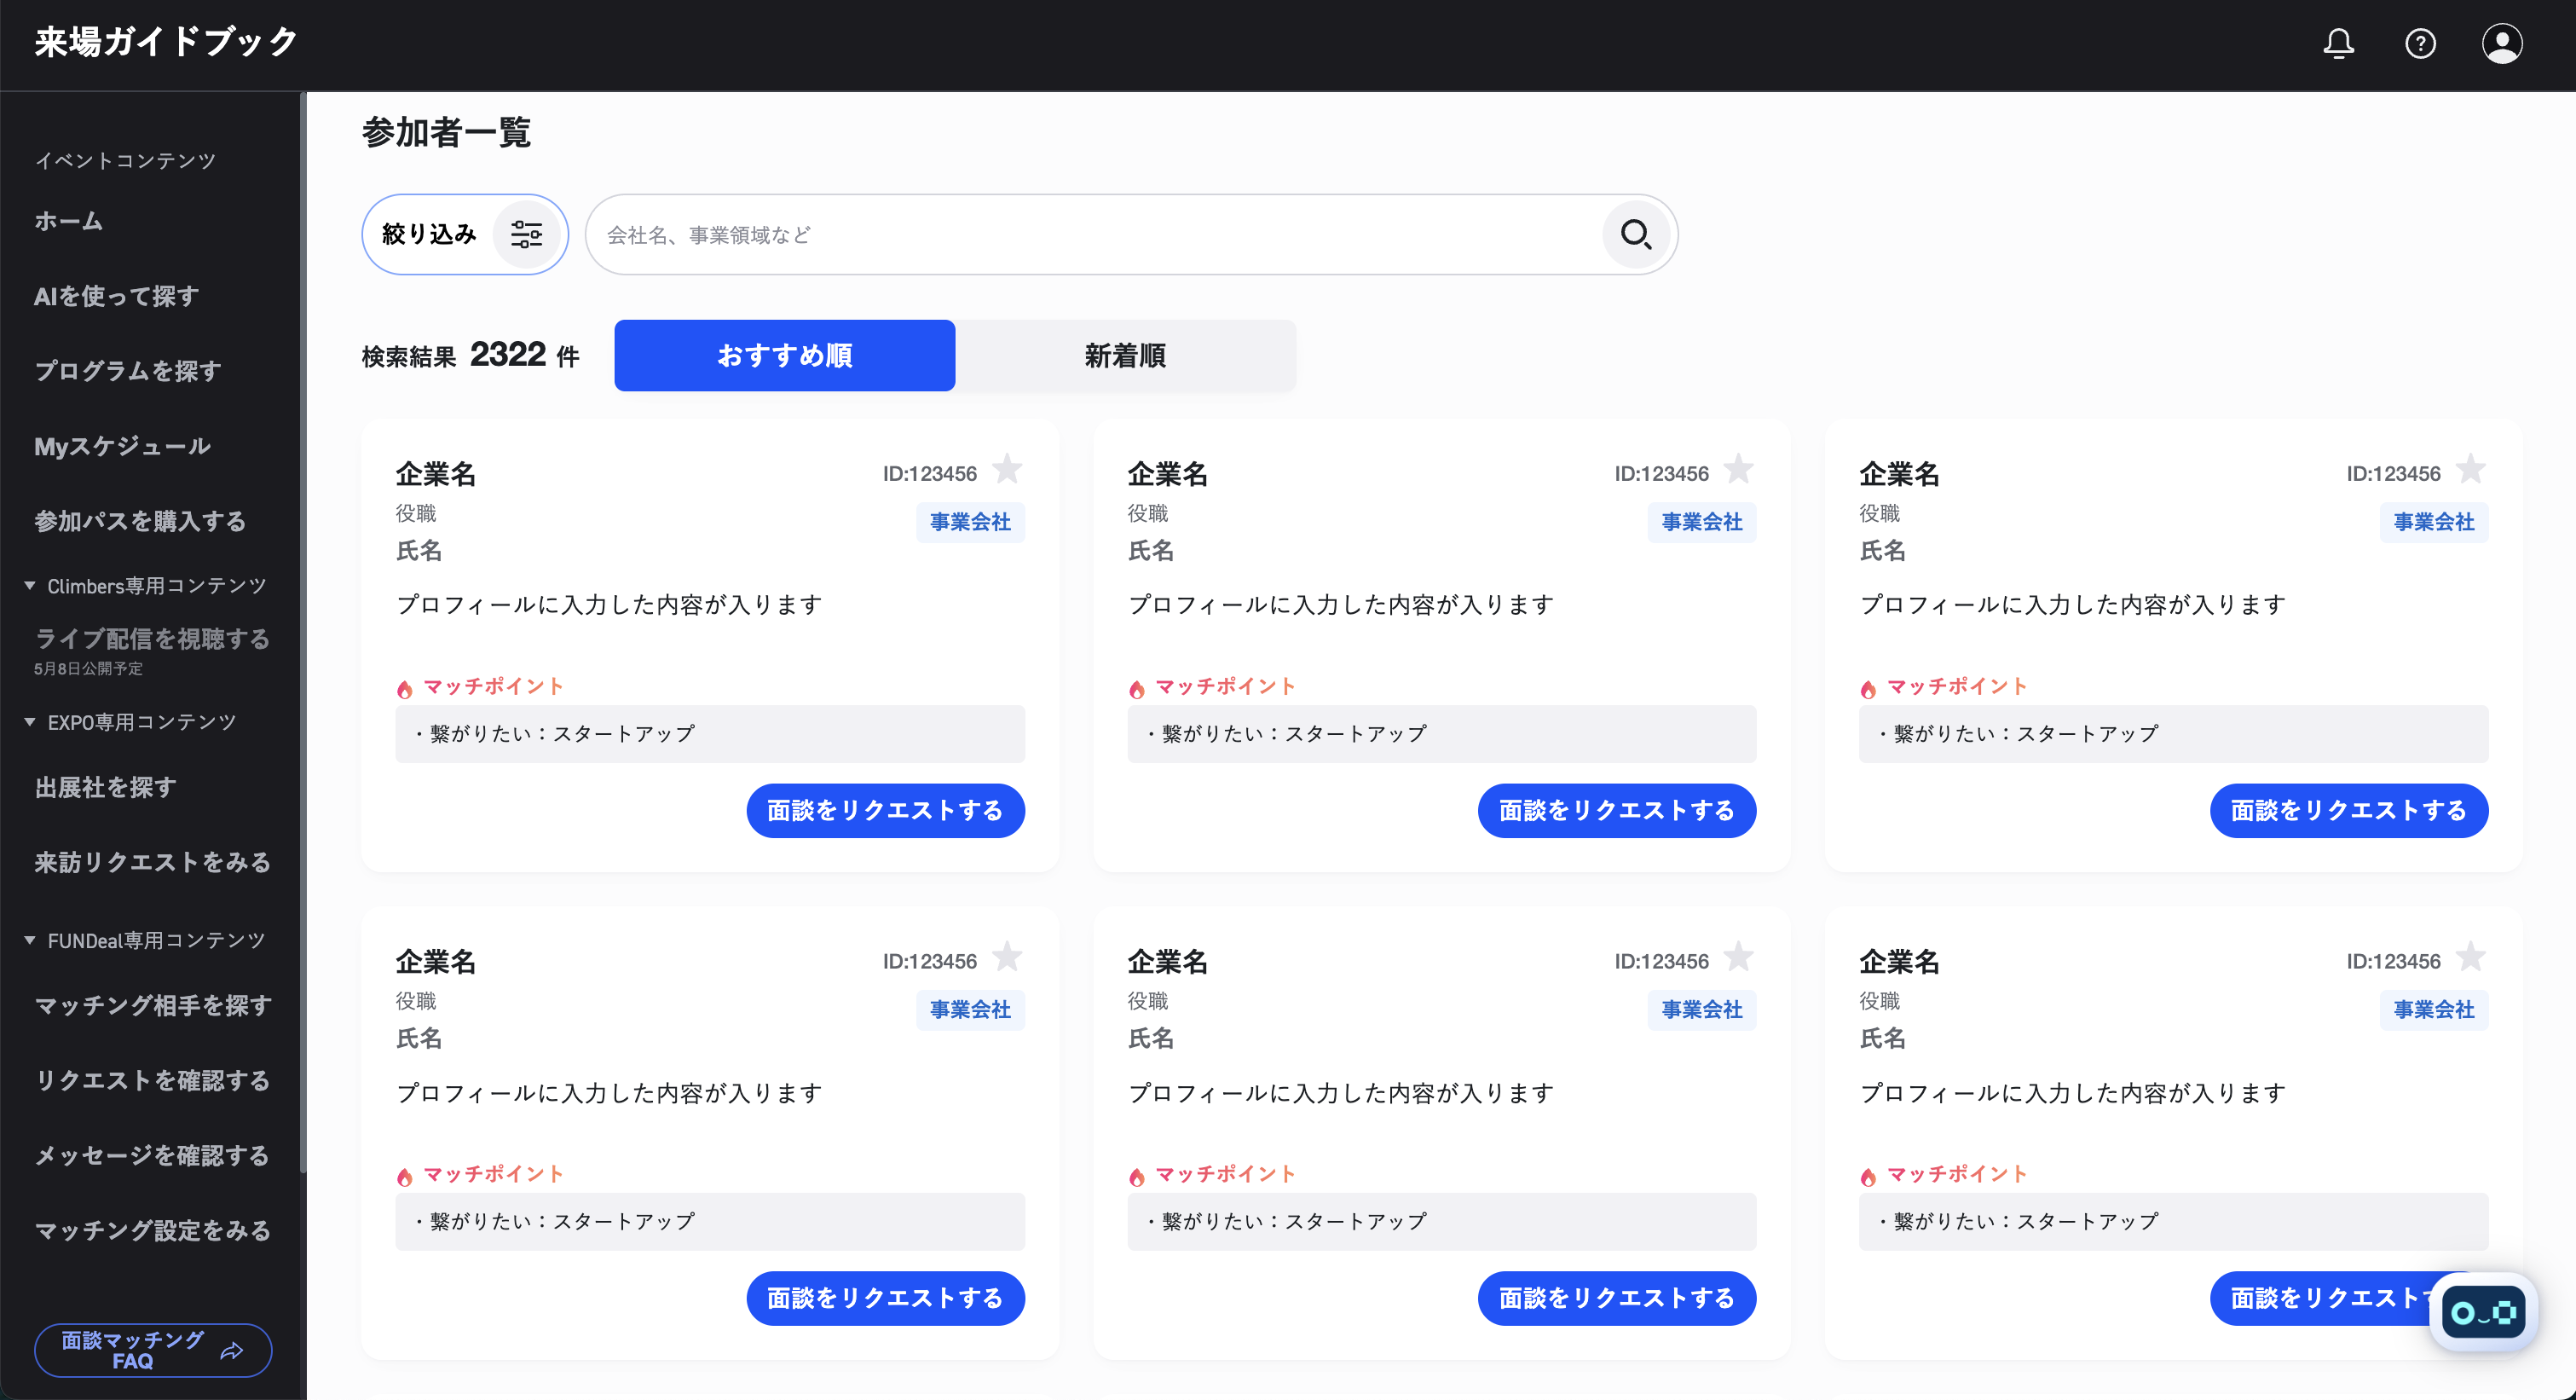The height and width of the screenshot is (1400, 2576).
Task: Click the filter sliders icon
Action: pyautogui.click(x=527, y=234)
